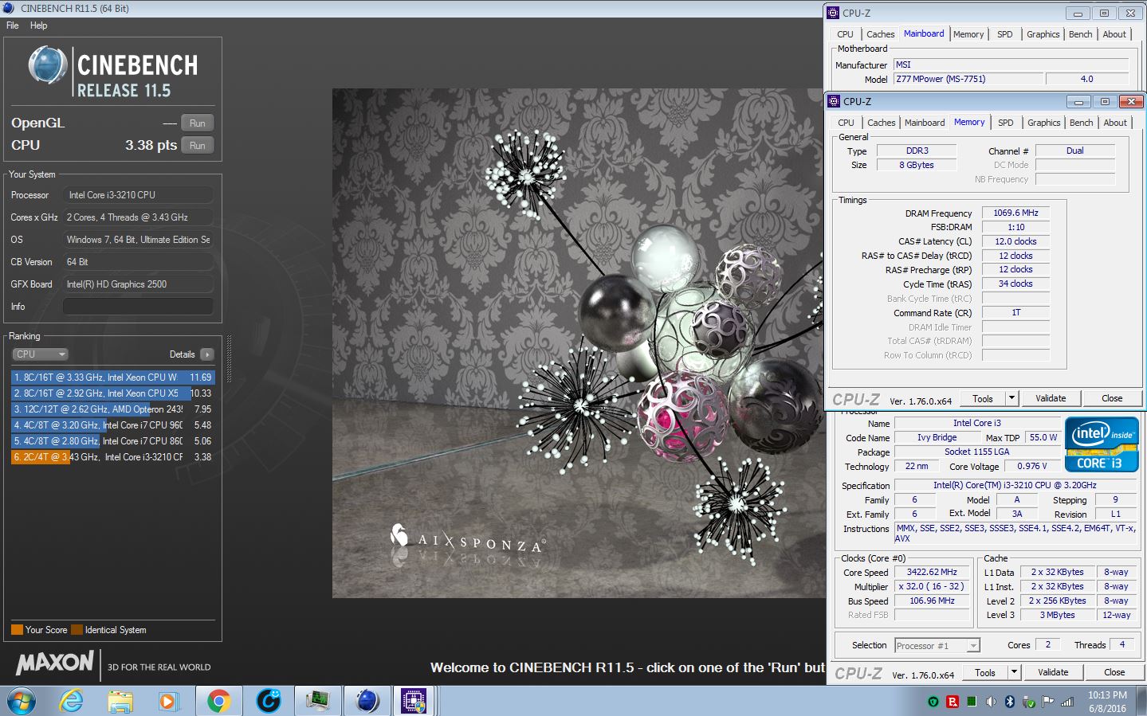Click the Cinebench title bar sphere icon
Screen dimensions: 1147x716
(x=9, y=8)
